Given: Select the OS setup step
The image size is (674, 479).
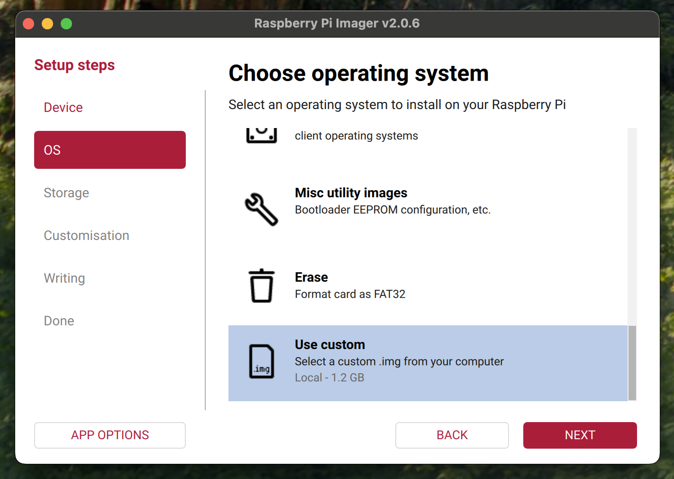Looking at the screenshot, I should point(110,150).
